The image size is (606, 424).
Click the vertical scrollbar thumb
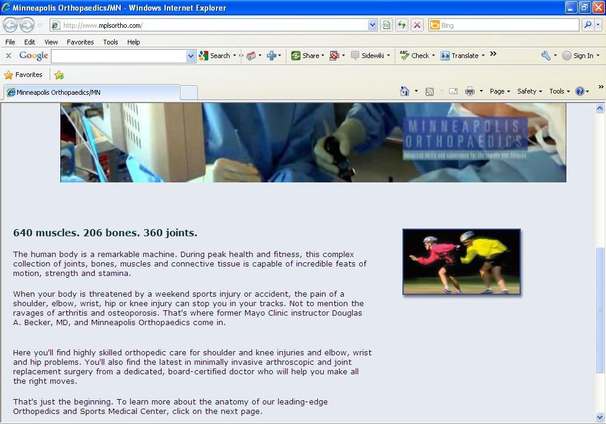[600, 310]
